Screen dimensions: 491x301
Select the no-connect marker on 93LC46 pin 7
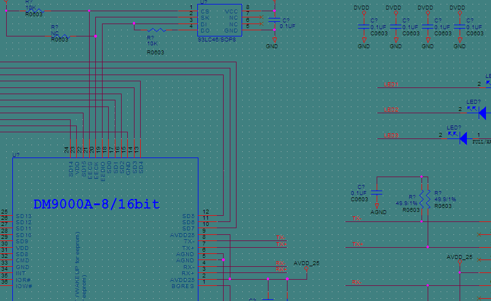261,17
